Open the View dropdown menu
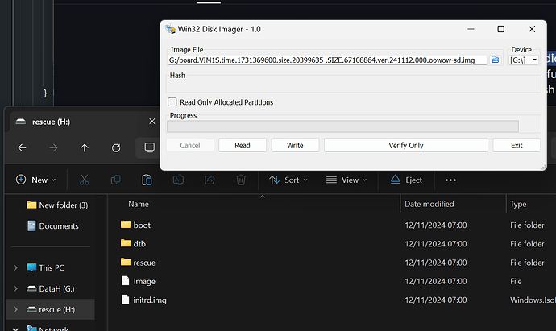 point(343,180)
